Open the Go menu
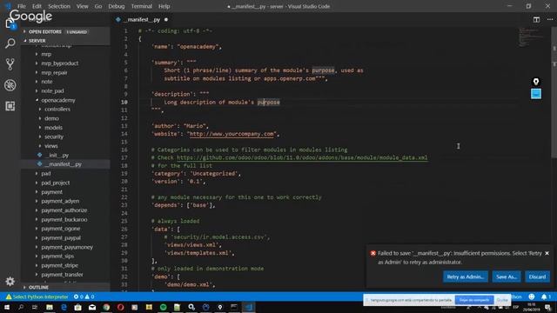Image resolution: width=557 pixels, height=313 pixels. point(98,6)
